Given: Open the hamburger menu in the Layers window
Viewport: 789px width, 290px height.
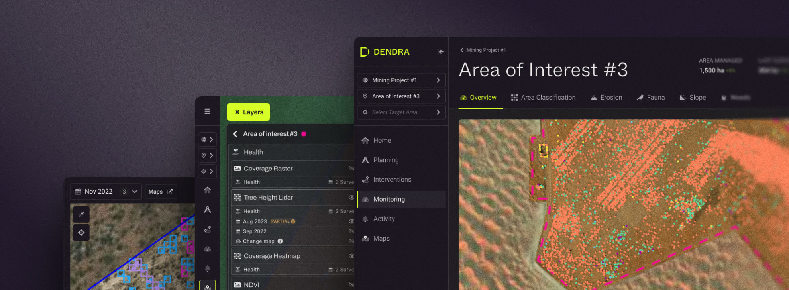Looking at the screenshot, I should (208, 111).
